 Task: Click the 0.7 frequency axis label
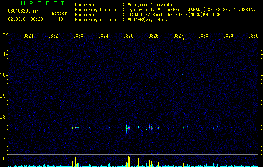click(x=3, y=138)
